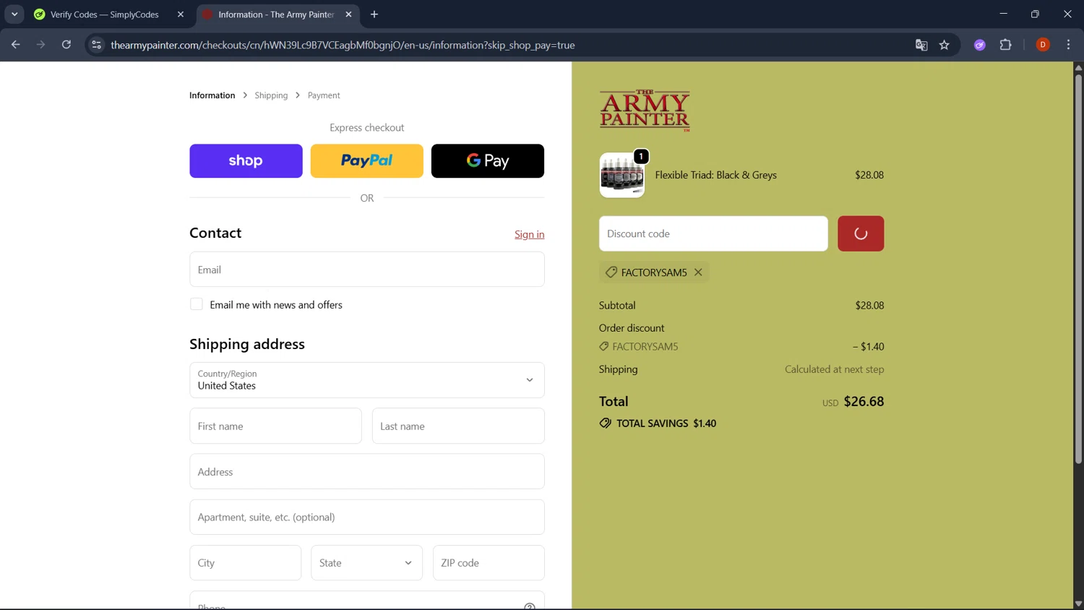Reload the checkout page

click(66, 45)
